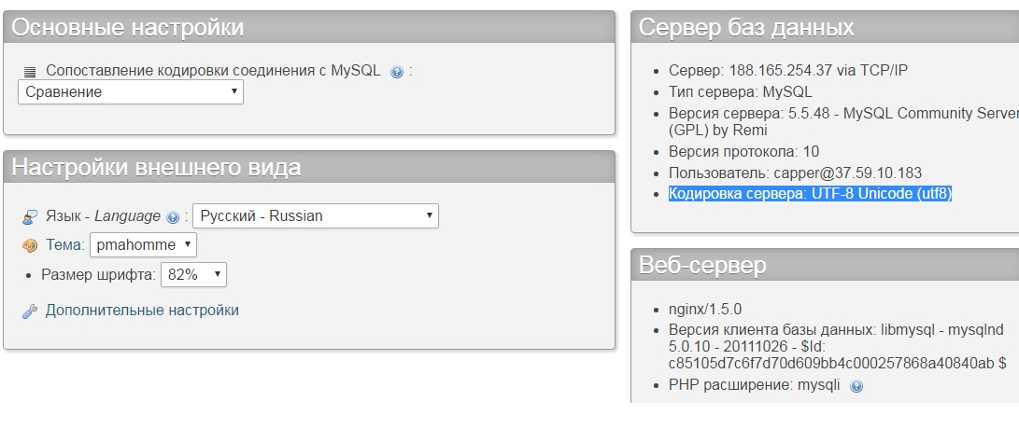Screen dimensions: 1019x429
Task: Open the Дополнительные настройки link
Action: click(x=142, y=310)
